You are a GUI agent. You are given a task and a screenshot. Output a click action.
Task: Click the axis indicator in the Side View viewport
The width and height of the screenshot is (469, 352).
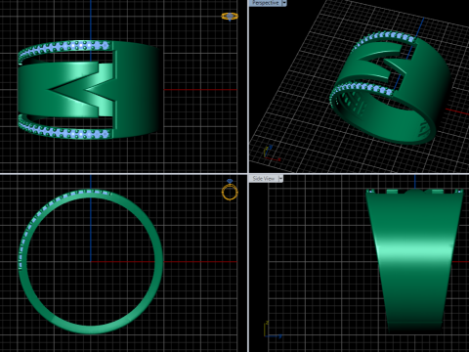coord(273,330)
